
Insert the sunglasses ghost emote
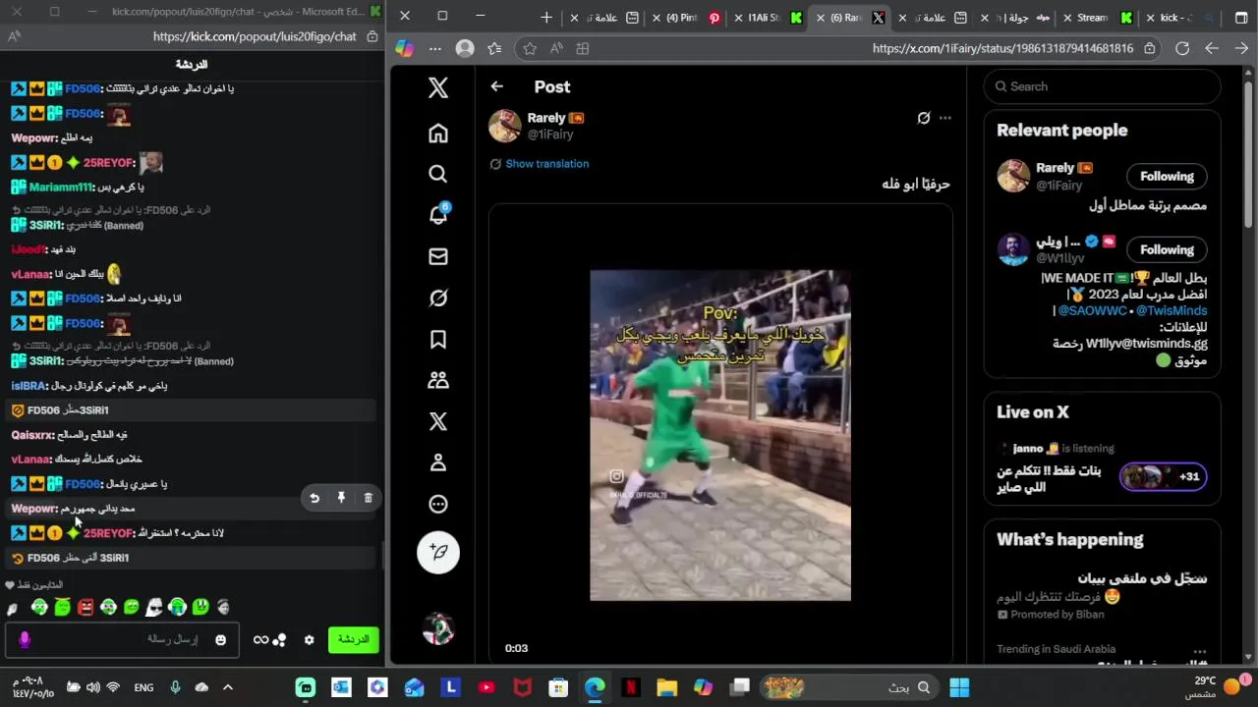[x=154, y=608]
